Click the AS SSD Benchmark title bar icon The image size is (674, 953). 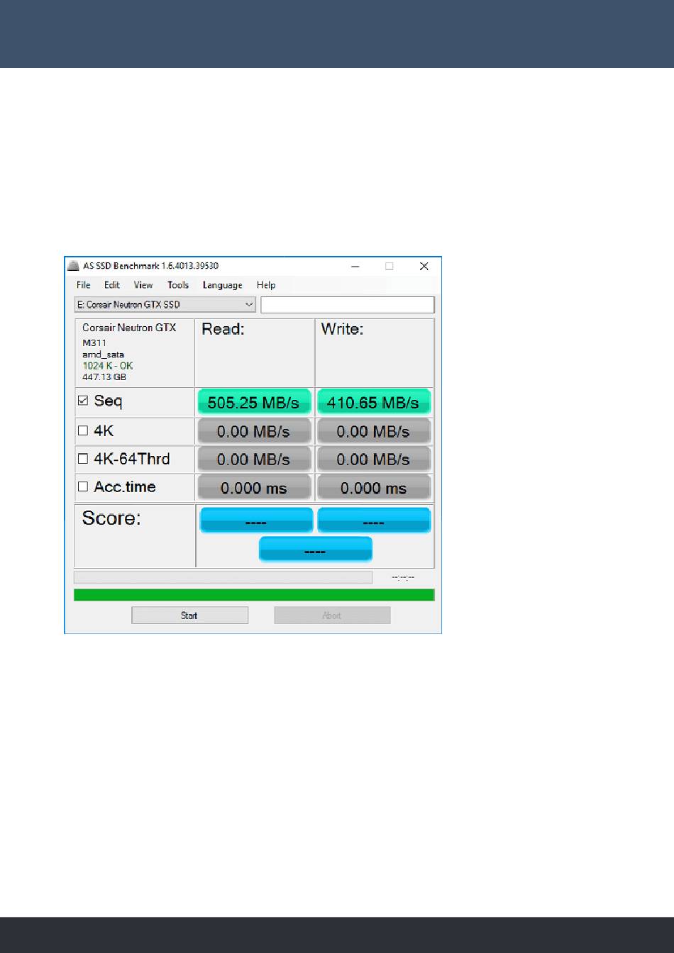pyautogui.click(x=72, y=266)
